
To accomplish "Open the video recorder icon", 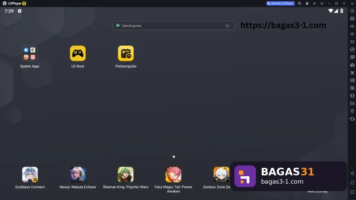I will (352, 80).
